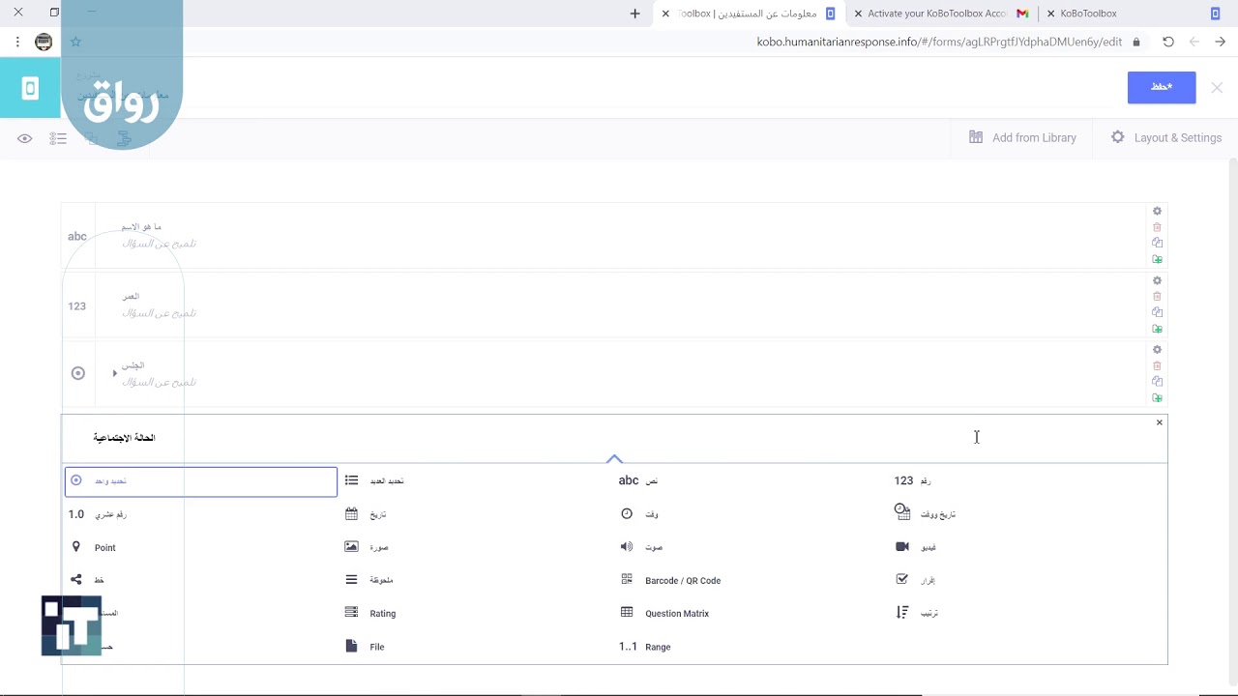Toggle form preview eye icon
Image resolution: width=1238 pixels, height=696 pixels.
point(25,138)
